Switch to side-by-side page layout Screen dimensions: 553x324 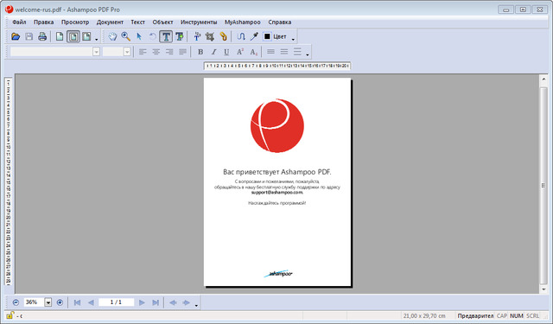pos(86,36)
